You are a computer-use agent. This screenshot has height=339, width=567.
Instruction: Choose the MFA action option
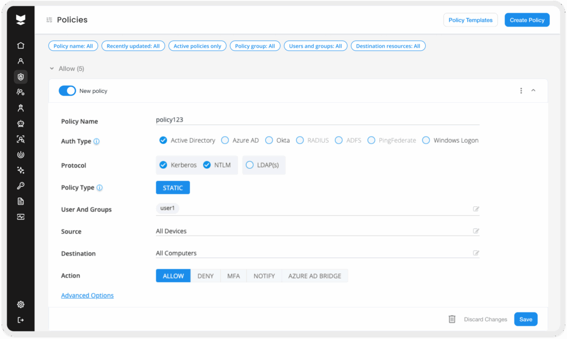234,276
